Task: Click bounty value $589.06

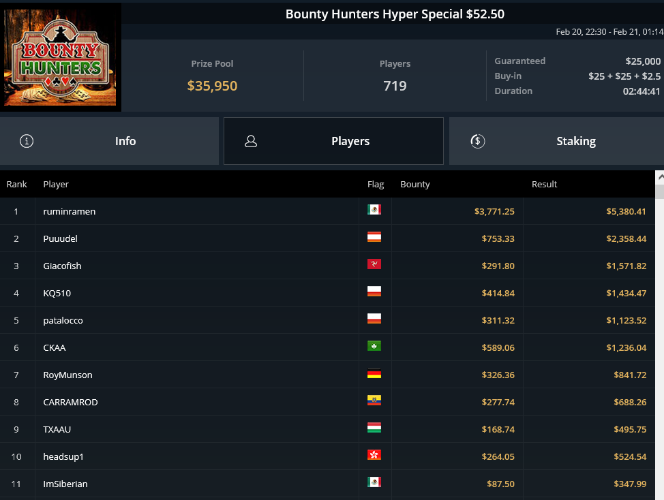Action: click(x=498, y=347)
